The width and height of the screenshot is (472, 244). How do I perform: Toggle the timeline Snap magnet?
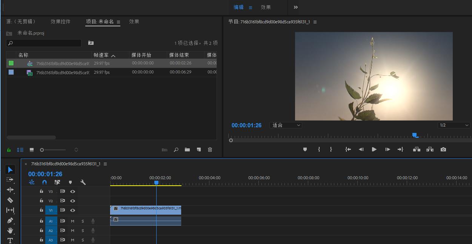[x=45, y=182]
